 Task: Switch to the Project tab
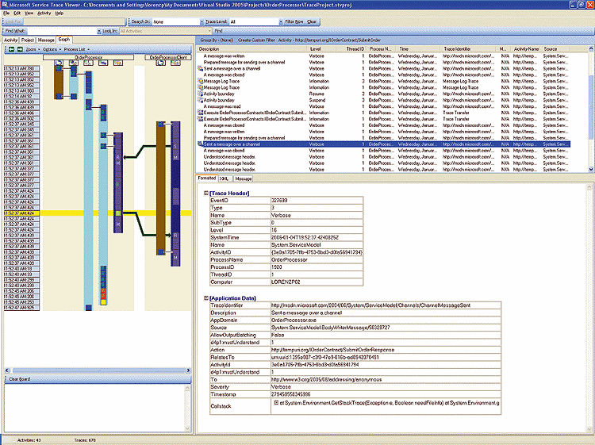click(x=28, y=40)
